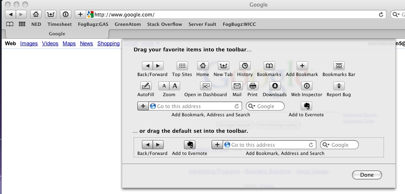Click the Forward arrow in Safari toolbar
Viewport: 405px width, 194px height.
pyautogui.click(x=21, y=14)
